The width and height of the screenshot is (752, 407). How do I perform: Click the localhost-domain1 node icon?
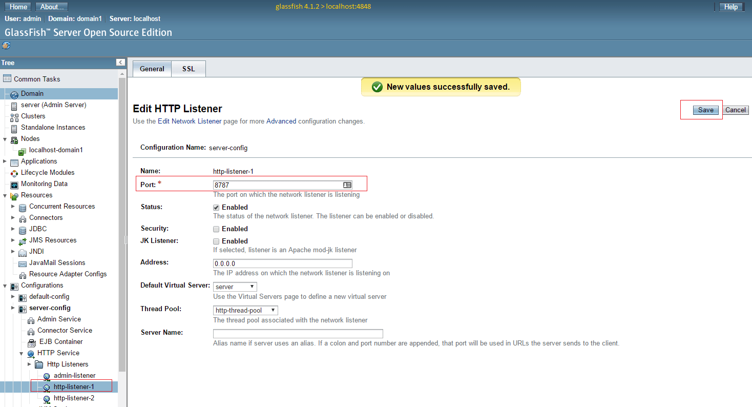point(23,150)
